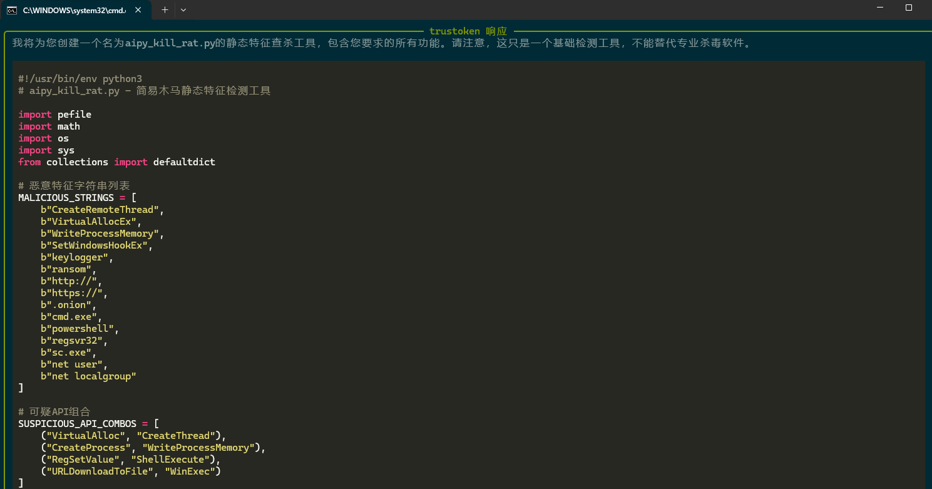Viewport: 932px width, 489px height.
Task: Click the b"CreateRemoteThread" string
Action: point(100,210)
